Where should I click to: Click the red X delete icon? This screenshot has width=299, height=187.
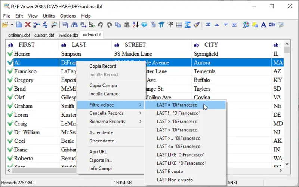coord(28,25)
